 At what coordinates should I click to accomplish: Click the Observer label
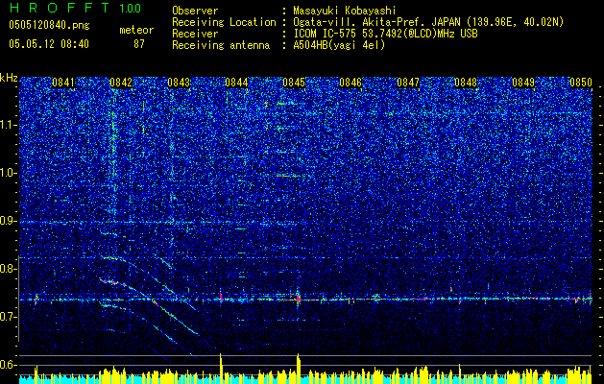click(x=195, y=11)
